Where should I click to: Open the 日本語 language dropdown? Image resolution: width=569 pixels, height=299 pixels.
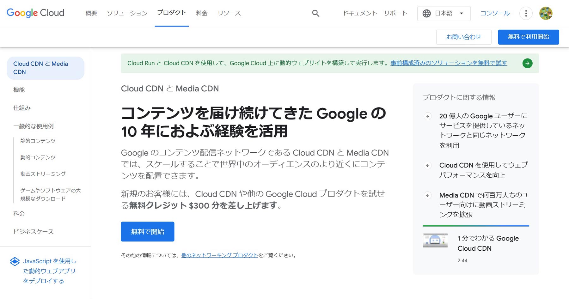(x=444, y=13)
